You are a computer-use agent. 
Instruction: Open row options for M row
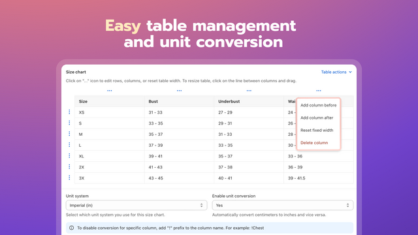(69, 134)
